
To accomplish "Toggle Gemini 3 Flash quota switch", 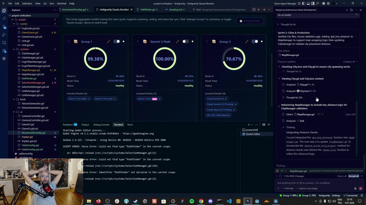I will pyautogui.click(x=185, y=42).
